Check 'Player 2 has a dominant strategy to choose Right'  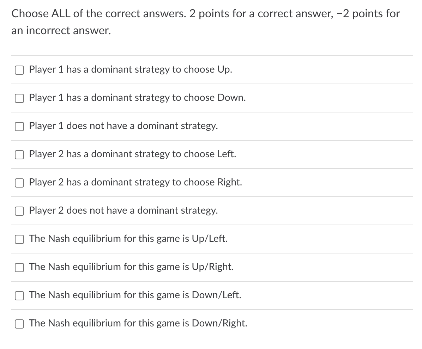(19, 183)
